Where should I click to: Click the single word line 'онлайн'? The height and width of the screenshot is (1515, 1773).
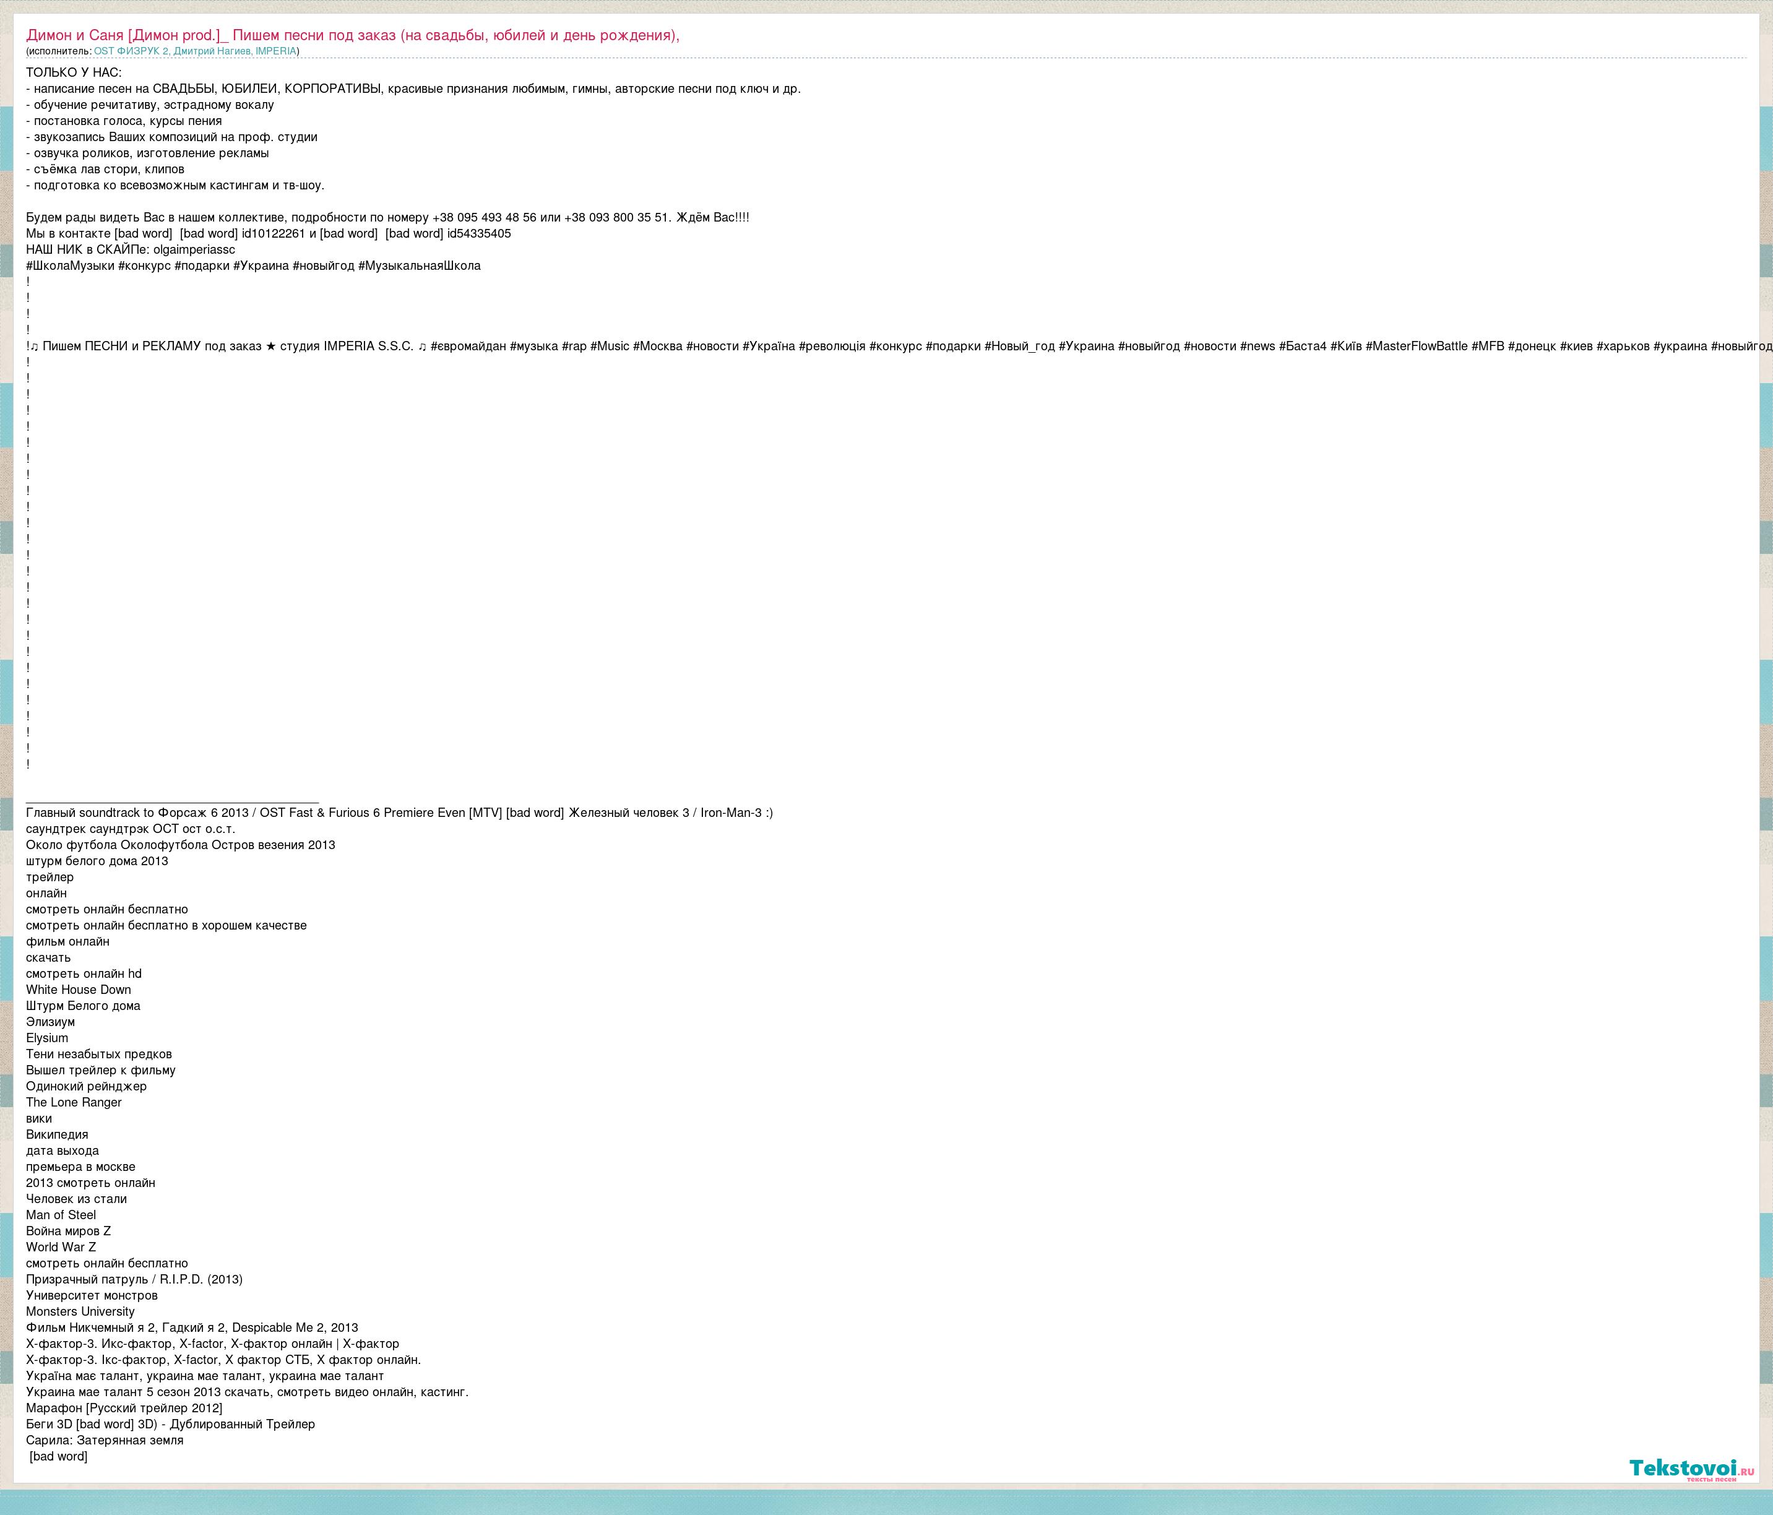click(46, 894)
